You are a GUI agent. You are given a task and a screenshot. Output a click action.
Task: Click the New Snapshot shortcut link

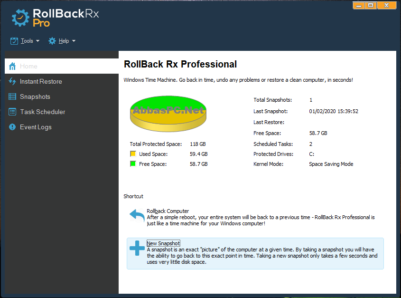tap(163, 243)
